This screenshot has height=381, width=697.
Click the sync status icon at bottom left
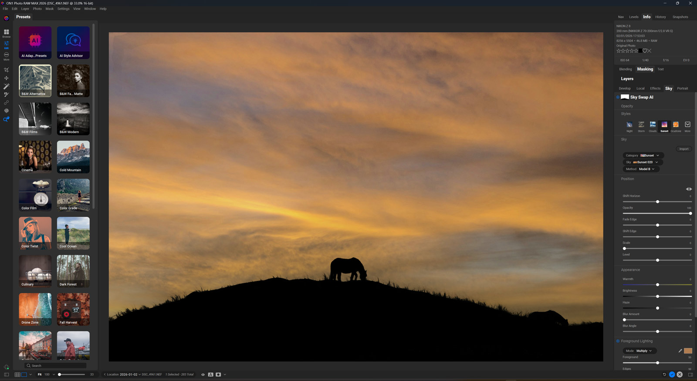pyautogui.click(x=6, y=367)
